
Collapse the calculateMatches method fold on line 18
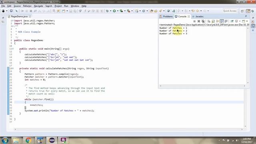[x=13, y=68]
